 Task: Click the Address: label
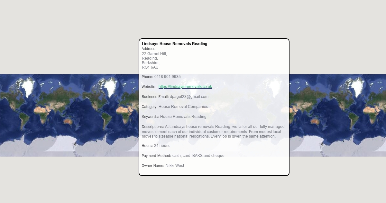tap(149, 49)
